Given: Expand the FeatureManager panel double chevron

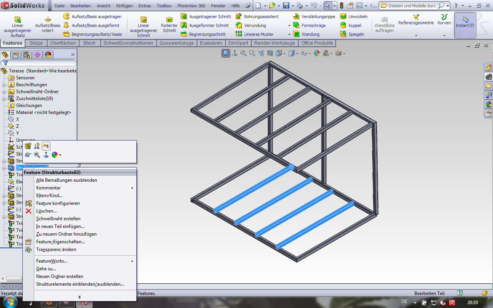Looking at the screenshot, I should pyautogui.click(x=73, y=55).
